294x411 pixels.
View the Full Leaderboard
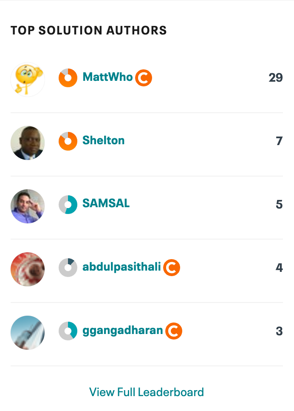[x=147, y=392]
